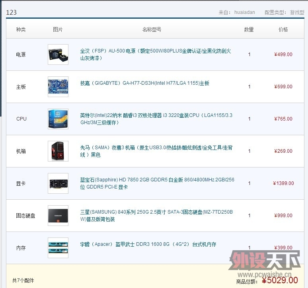Click the 图片 column header
The width and height of the screenshot is (308, 288).
coord(58,29)
